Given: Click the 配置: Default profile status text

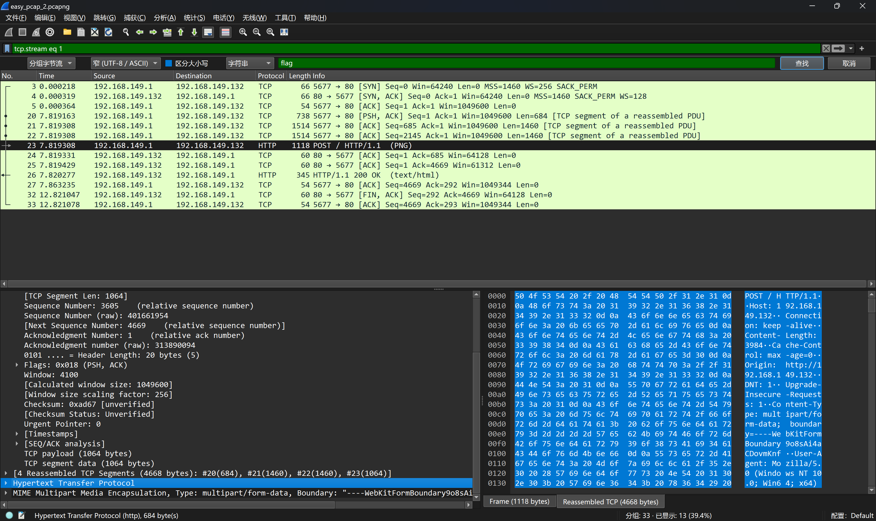Looking at the screenshot, I should [852, 515].
